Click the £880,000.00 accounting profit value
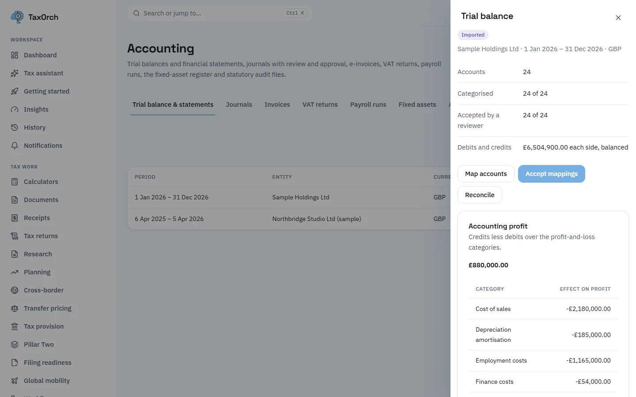 [488, 265]
